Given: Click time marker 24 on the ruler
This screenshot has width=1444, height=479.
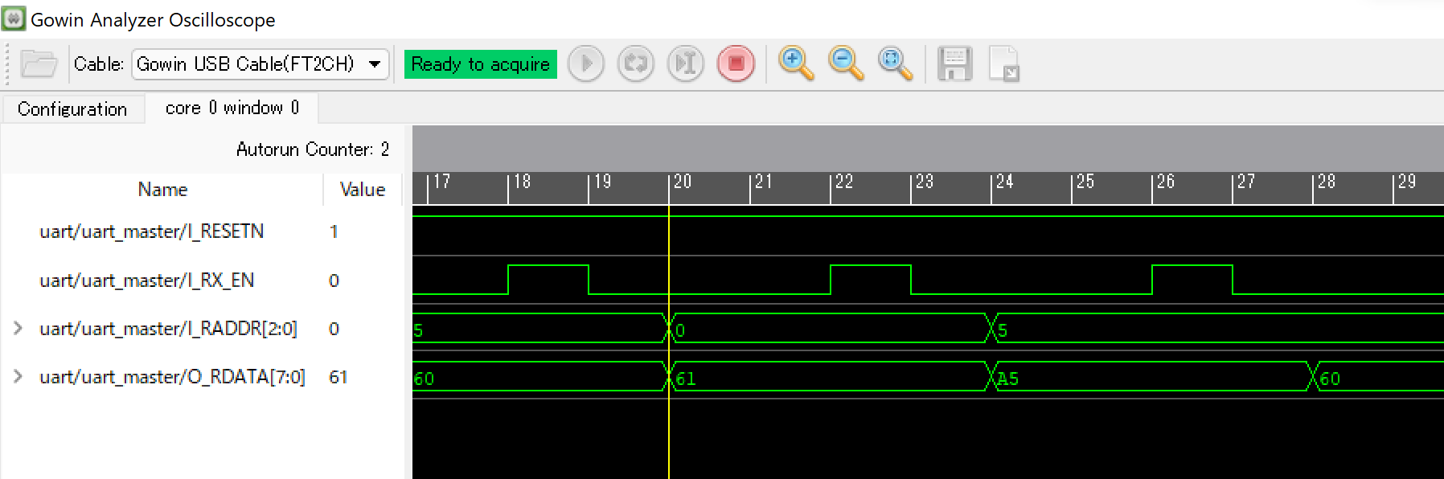Looking at the screenshot, I should pyautogui.click(x=1004, y=182).
